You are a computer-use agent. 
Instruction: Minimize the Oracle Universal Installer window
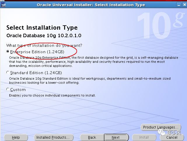coord(179,5)
